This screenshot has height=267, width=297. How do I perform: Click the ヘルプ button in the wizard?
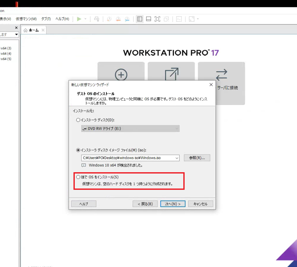click(x=84, y=204)
